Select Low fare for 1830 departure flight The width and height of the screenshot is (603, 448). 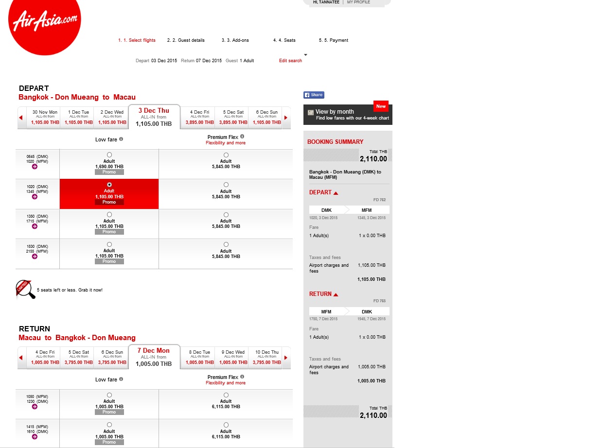tap(109, 244)
